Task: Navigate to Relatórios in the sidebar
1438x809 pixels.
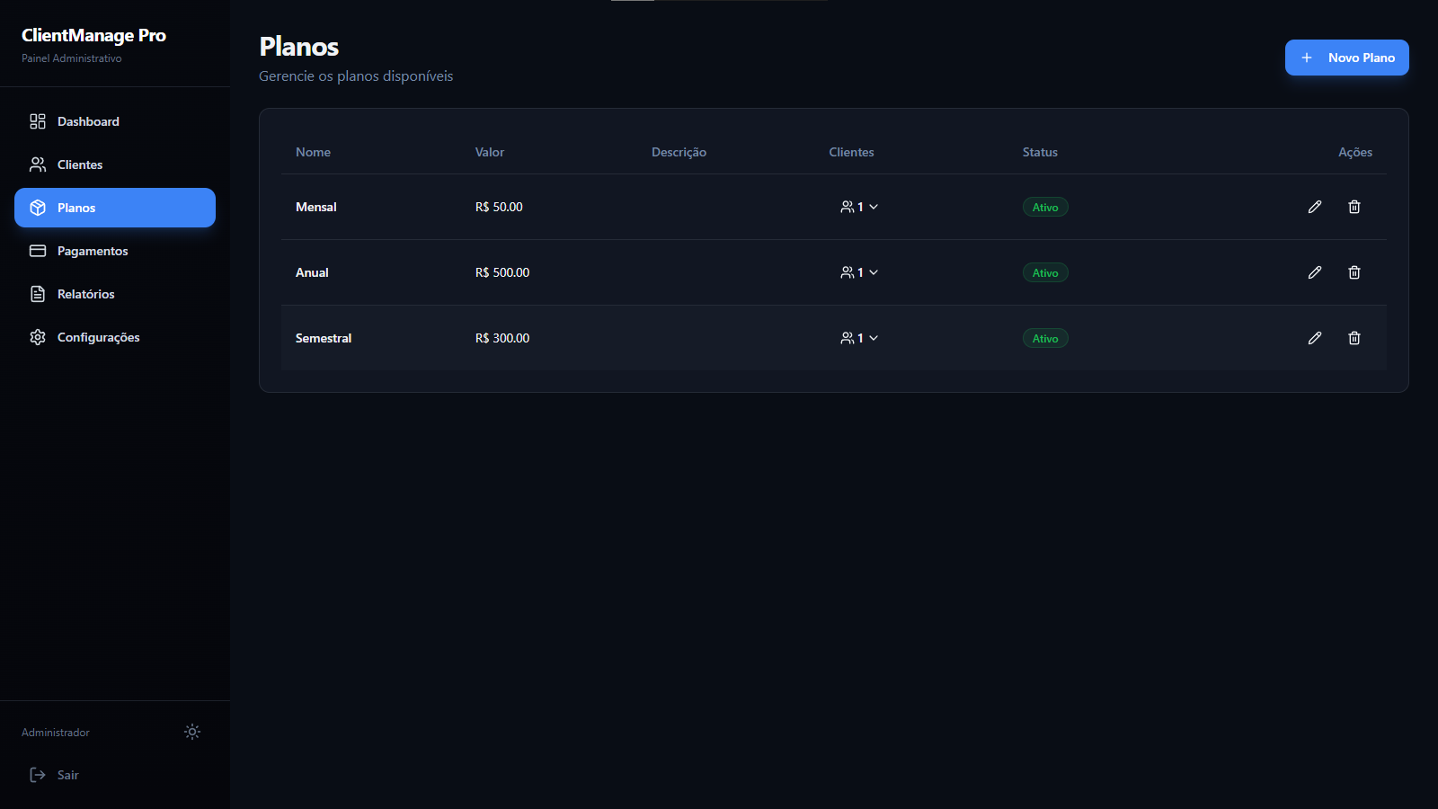Action: [86, 294]
